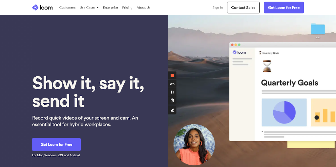Click the Contact Sales button

coord(243,8)
